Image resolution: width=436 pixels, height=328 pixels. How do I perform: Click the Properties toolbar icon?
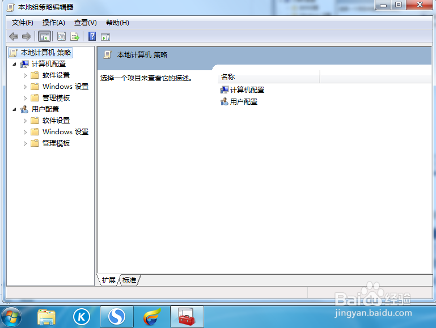pos(61,36)
